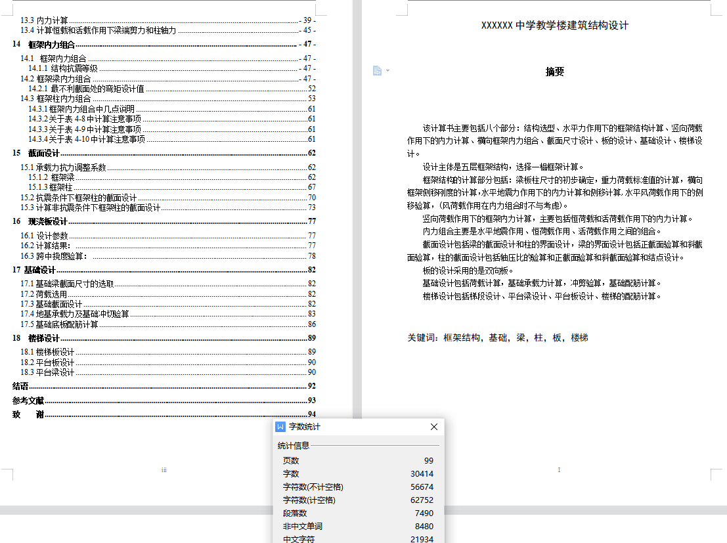Click the 结语 contents entry

pyautogui.click(x=21, y=386)
